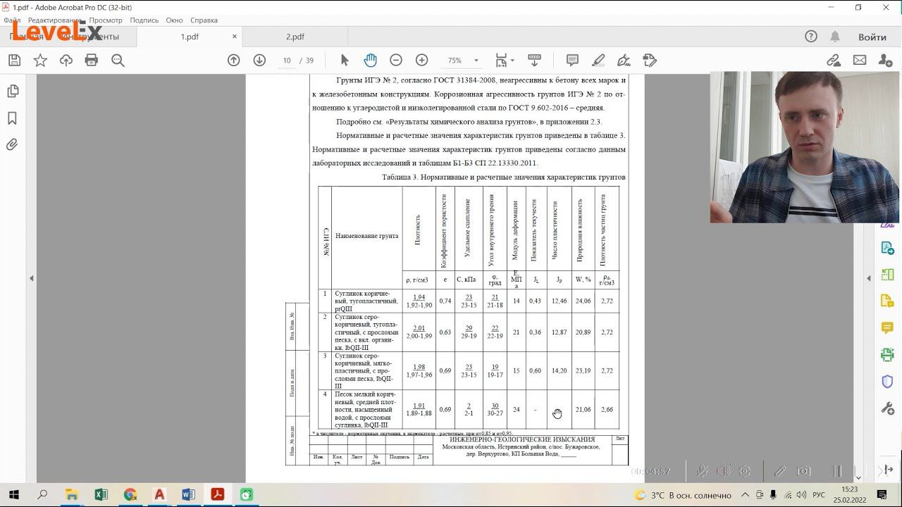Screen dimensions: 902x507
Task: Open bookmarks panel
Action: 12,118
